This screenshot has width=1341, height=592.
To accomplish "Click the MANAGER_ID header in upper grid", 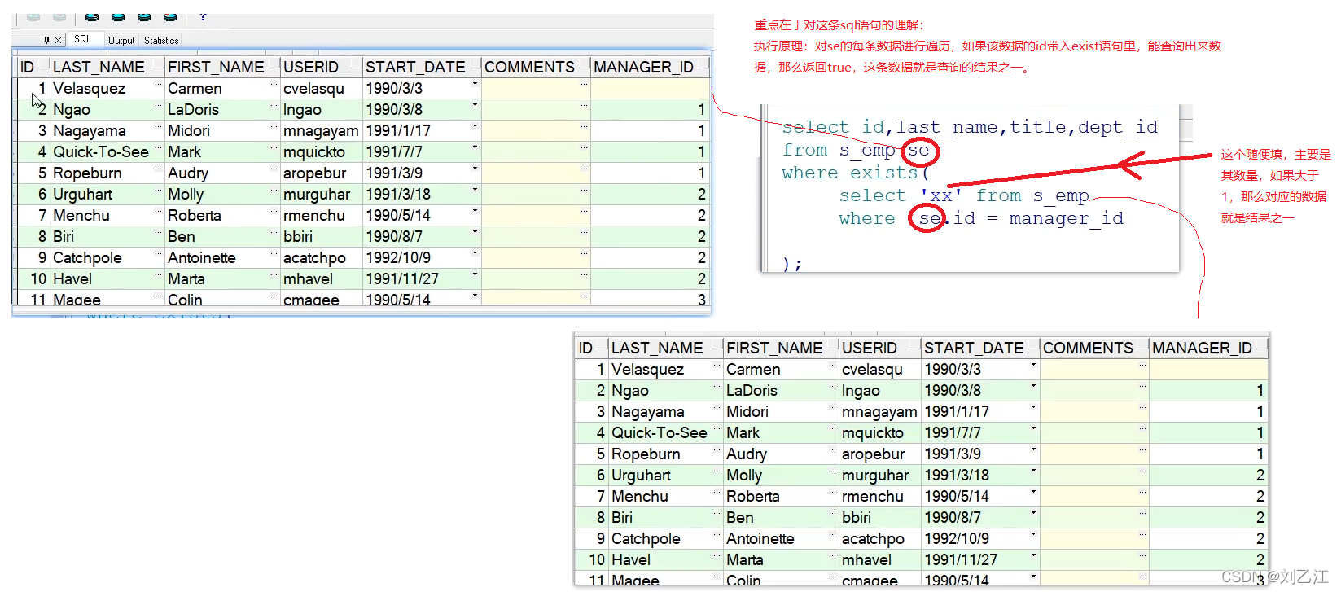I will click(x=650, y=67).
